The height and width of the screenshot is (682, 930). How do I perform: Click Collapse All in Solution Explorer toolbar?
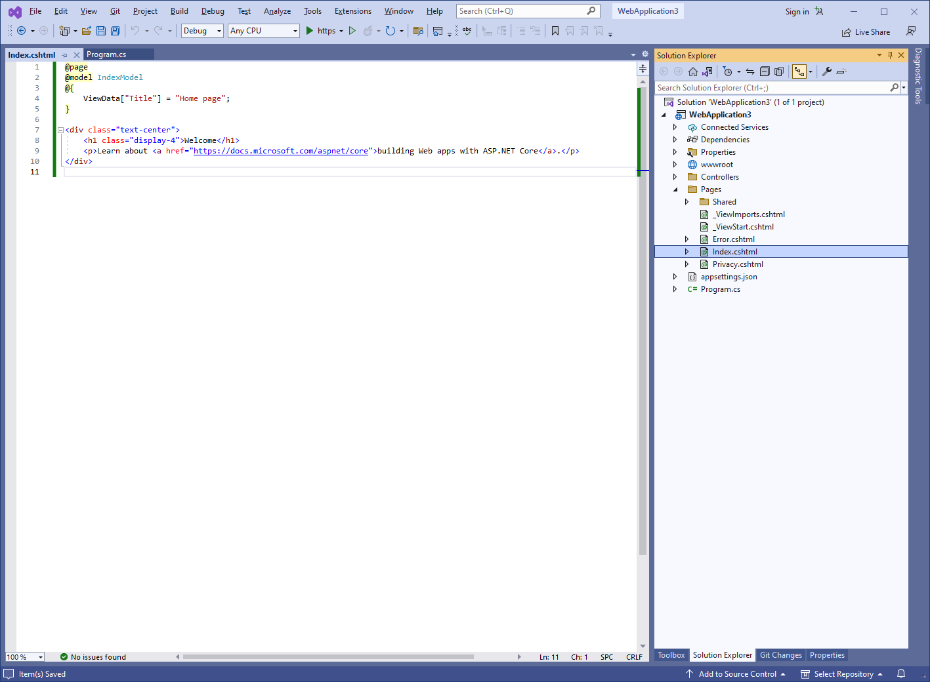(x=765, y=71)
